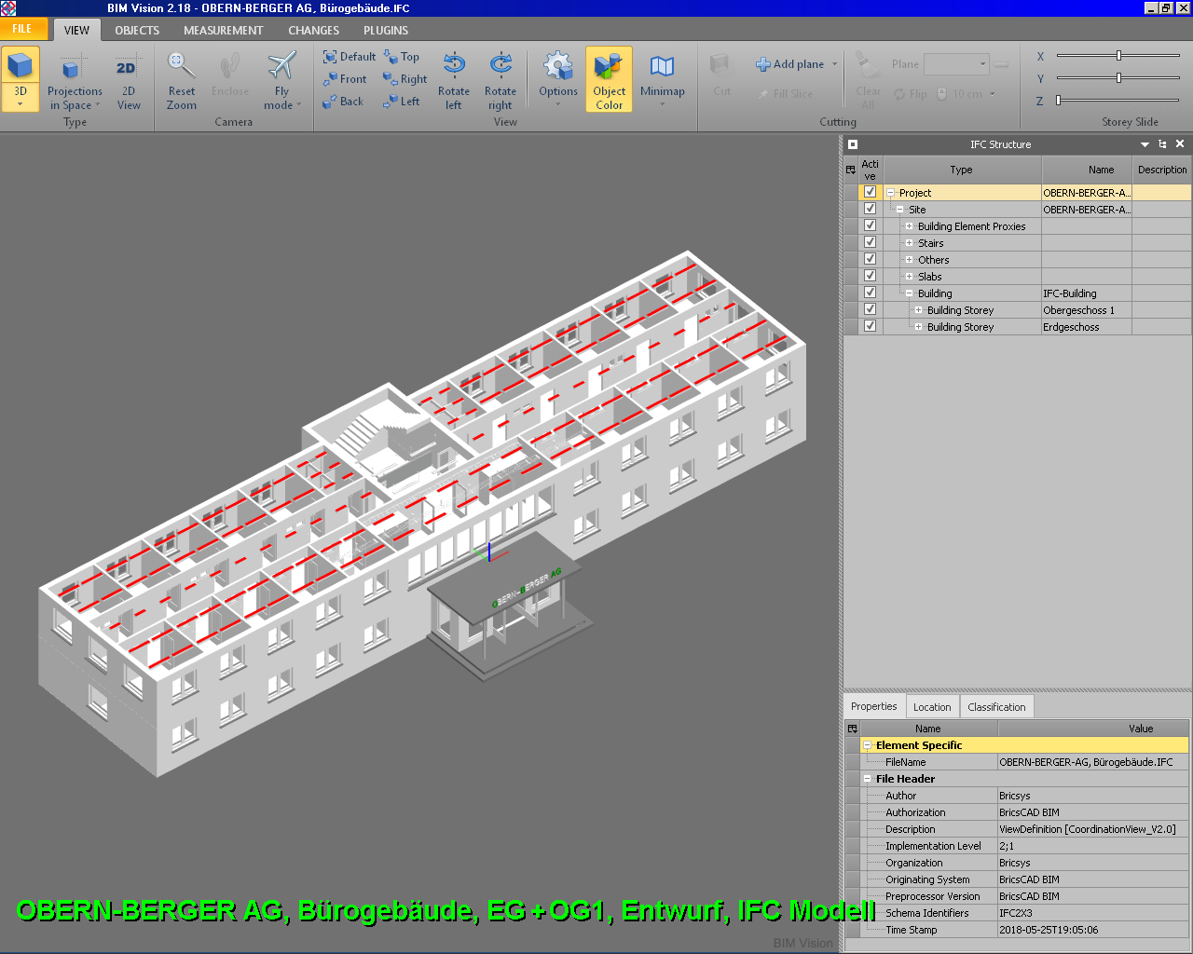
Task: Collapse File Header property group
Action: point(868,779)
